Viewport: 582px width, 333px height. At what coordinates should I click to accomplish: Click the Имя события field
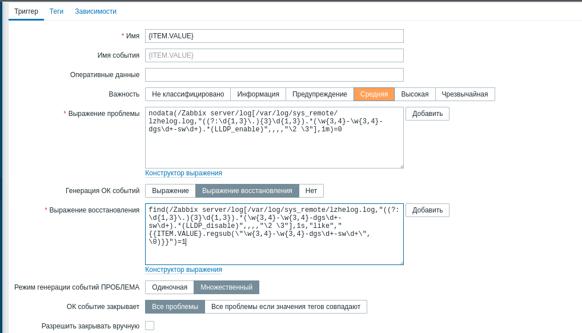click(274, 55)
